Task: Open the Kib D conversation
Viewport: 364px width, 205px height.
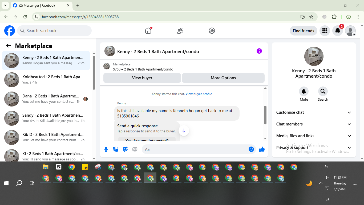Action: pyautogui.click(x=46, y=137)
